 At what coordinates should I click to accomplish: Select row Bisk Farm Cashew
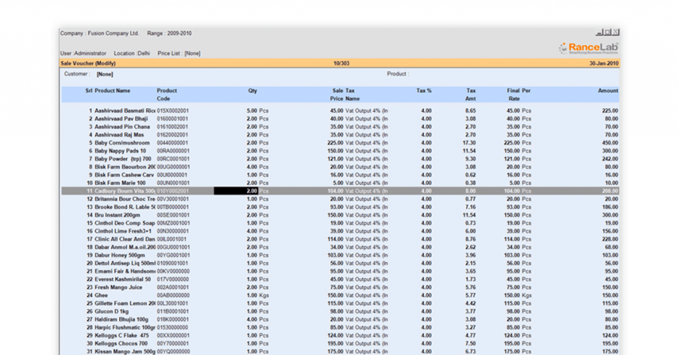(340, 175)
